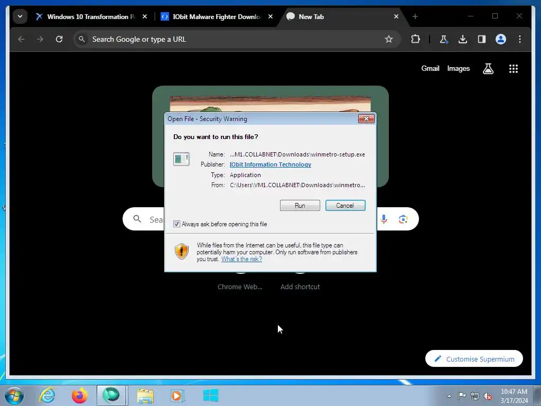This screenshot has height=406, width=541.
Task: Click the flask icon next to Images
Action: click(488, 69)
